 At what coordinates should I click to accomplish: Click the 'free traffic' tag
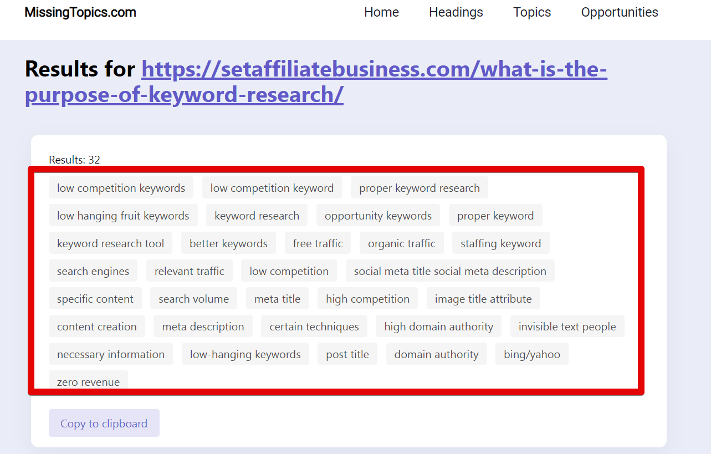(x=318, y=243)
